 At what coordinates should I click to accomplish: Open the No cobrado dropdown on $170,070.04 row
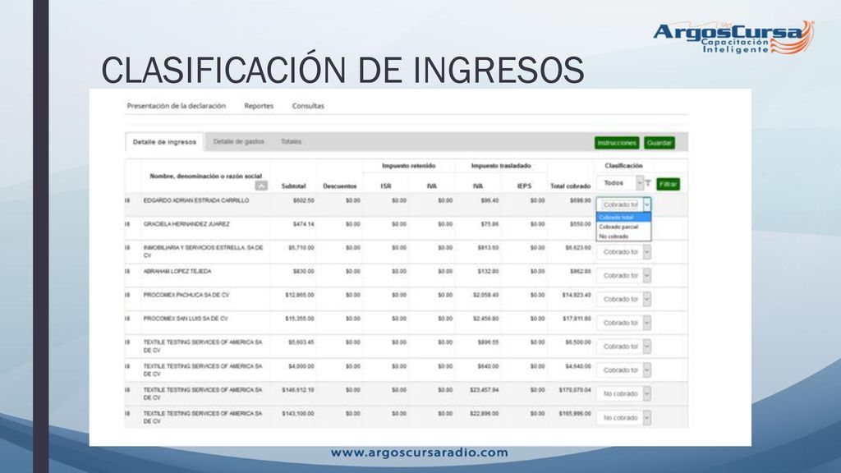624,393
